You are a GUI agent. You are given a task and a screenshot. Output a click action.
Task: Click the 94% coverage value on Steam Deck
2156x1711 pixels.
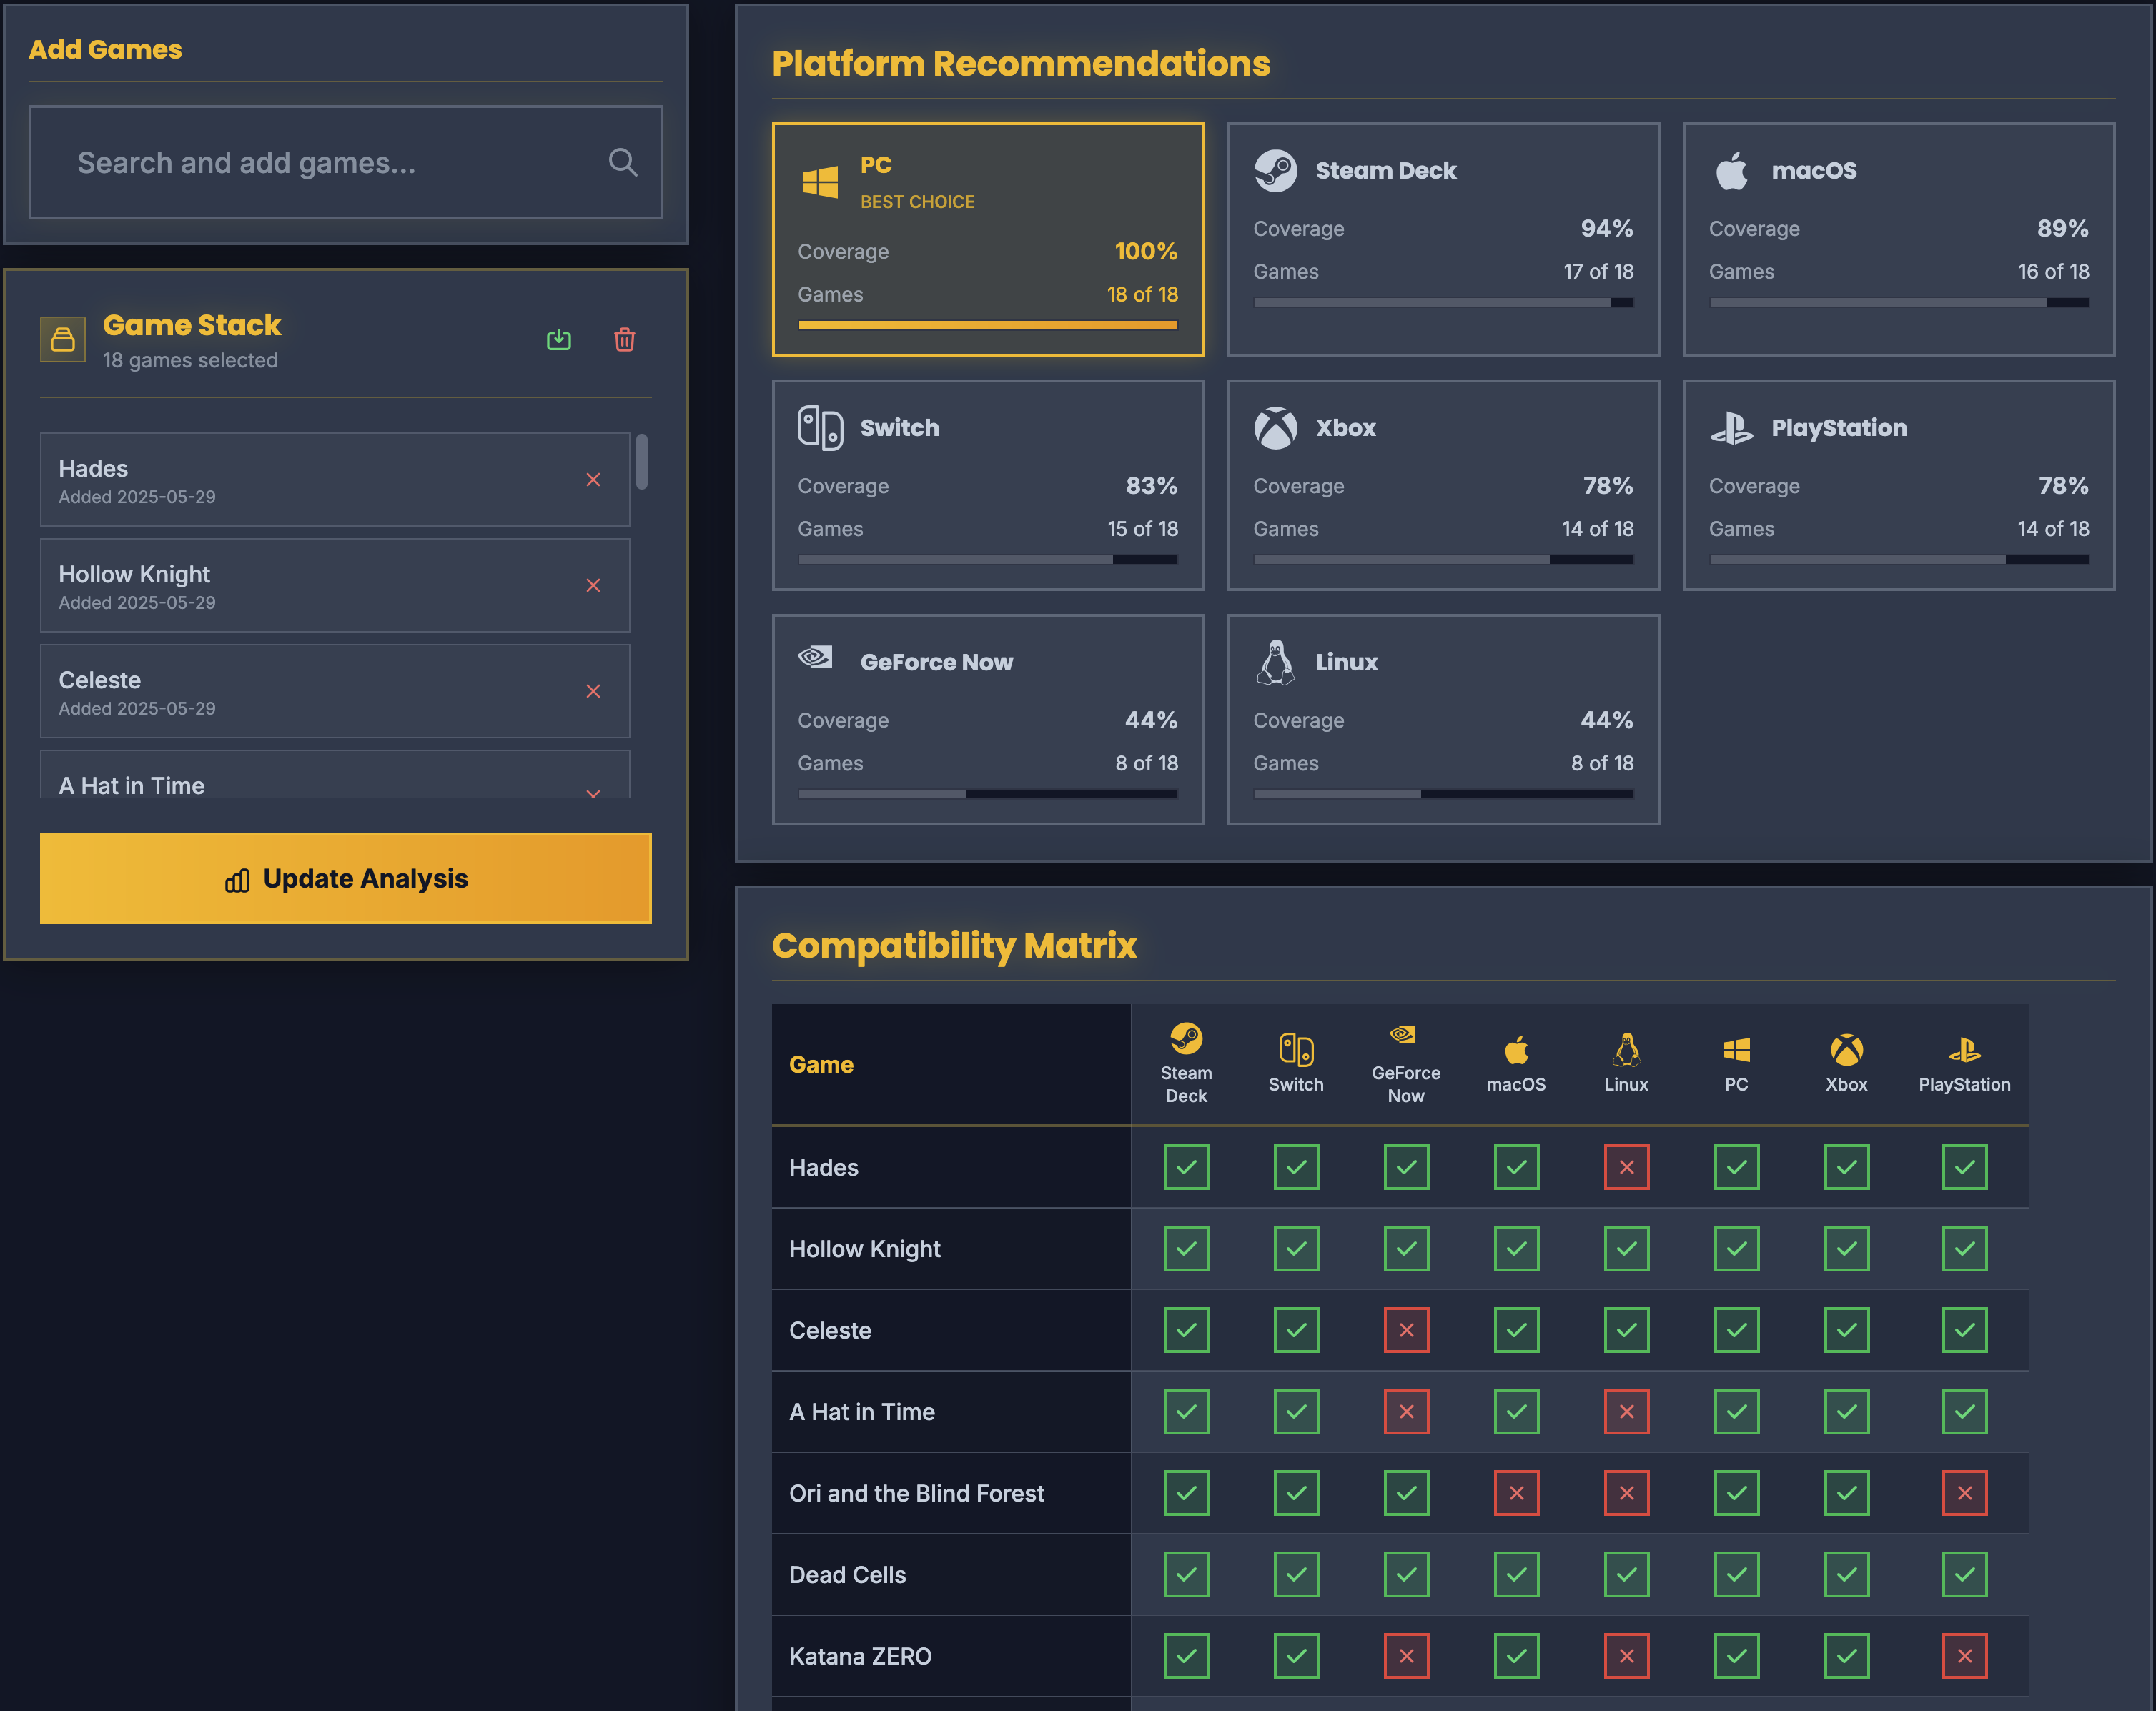coord(1606,228)
